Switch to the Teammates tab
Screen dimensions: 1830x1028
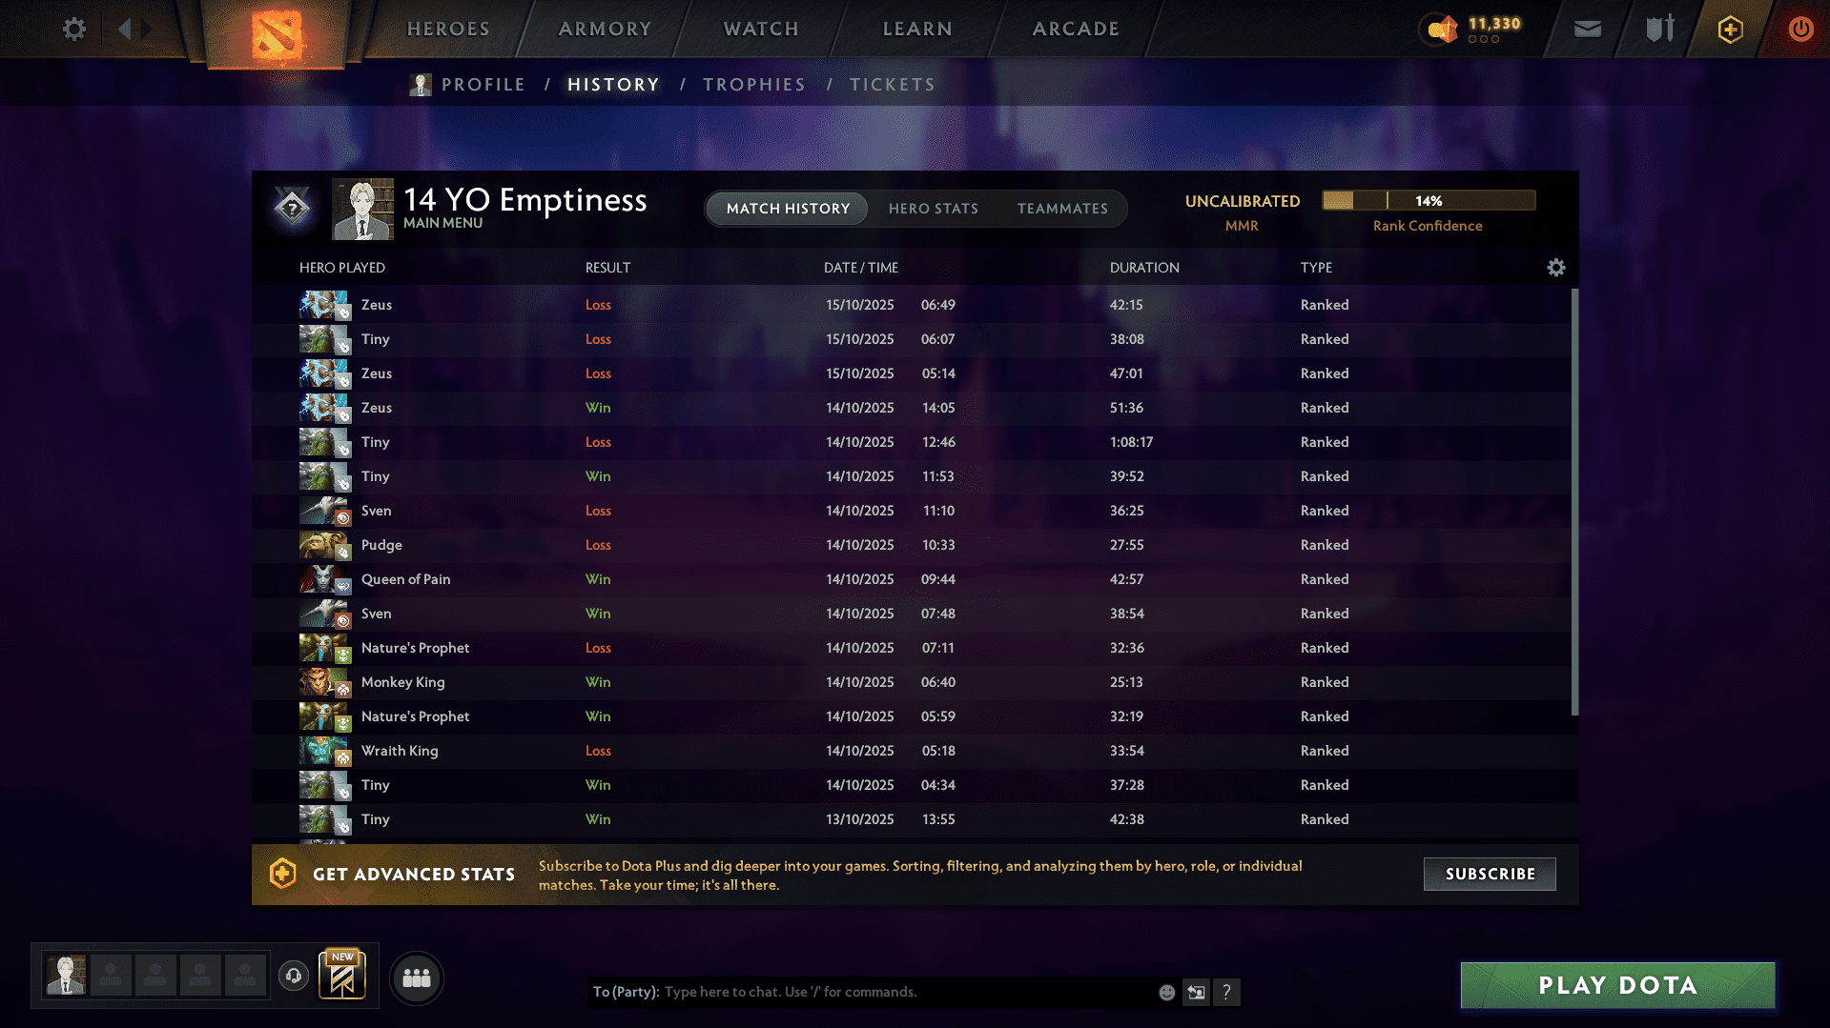pyautogui.click(x=1062, y=209)
